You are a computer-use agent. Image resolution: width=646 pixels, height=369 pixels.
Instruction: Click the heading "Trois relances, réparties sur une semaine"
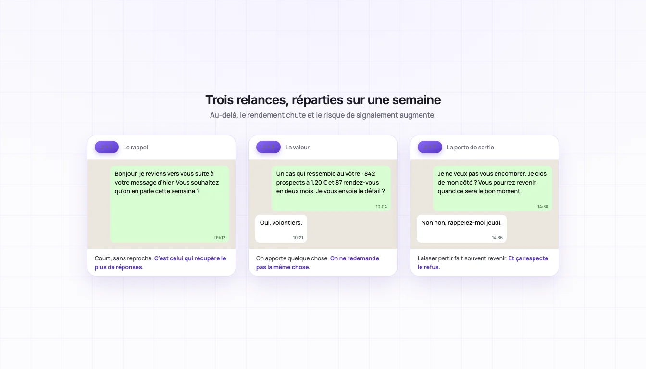(x=323, y=100)
